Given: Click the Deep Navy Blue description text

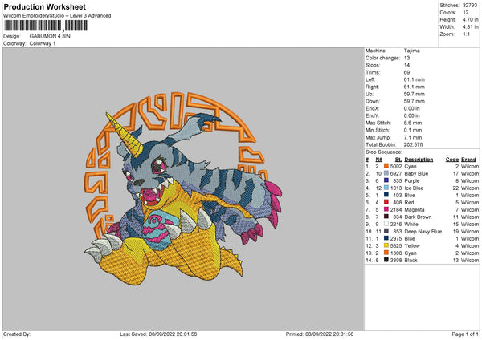Looking at the screenshot, I should pos(423,231).
